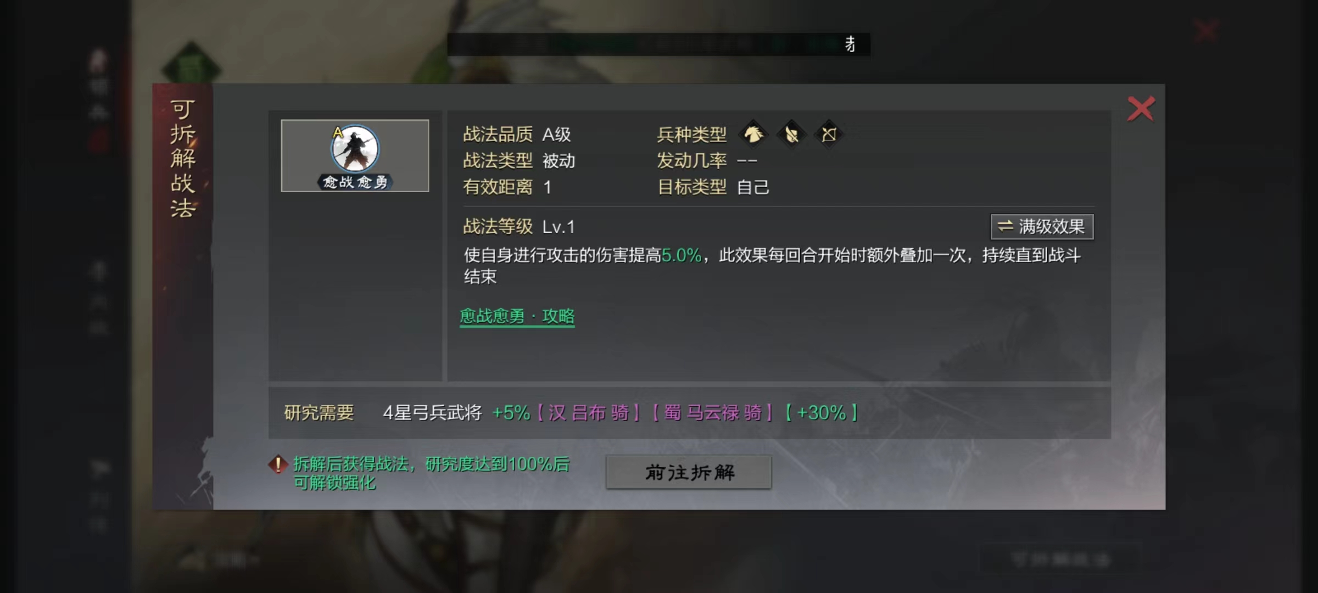Screen dimensions: 1318x593
Task: Tap the green 5.0% damage value
Action: tap(682, 255)
